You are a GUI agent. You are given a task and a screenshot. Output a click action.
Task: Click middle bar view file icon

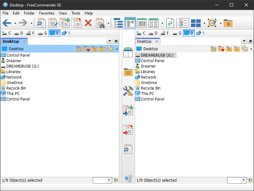128,149
